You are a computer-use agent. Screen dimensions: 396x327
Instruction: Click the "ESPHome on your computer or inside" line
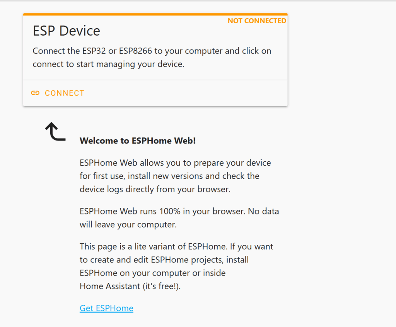pos(152,273)
